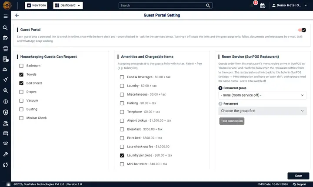Click the 'PMS Date: 16-Oct-2026' status text

pos(273,184)
